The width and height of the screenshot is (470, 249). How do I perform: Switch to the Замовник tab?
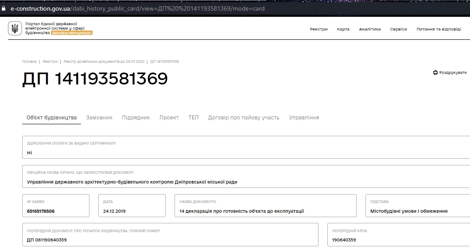99,118
